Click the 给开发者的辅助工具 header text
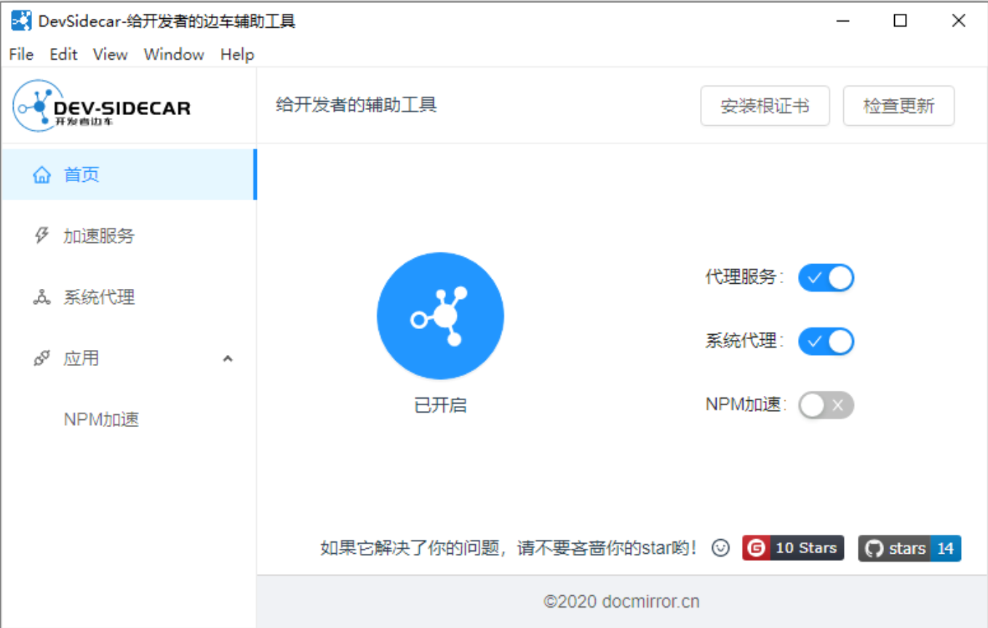The image size is (988, 628). 356,105
